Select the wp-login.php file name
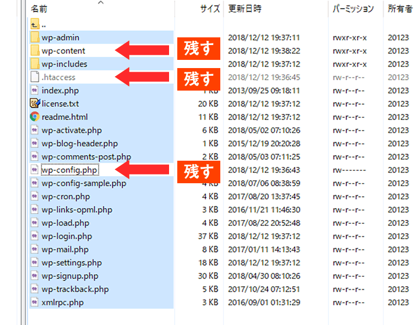Screen dimensions: 415x325 click(67, 236)
